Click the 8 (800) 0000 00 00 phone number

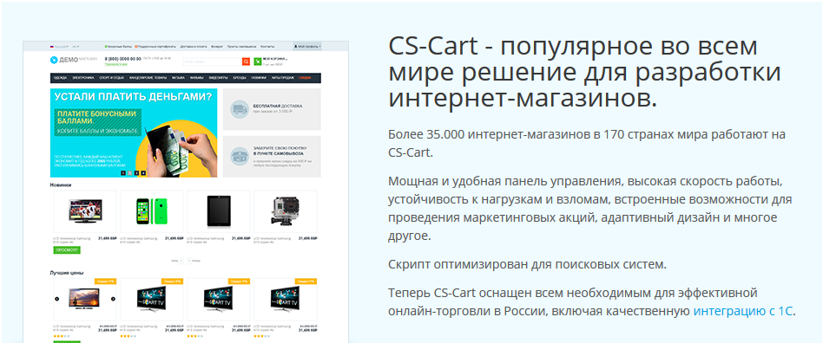click(x=122, y=59)
